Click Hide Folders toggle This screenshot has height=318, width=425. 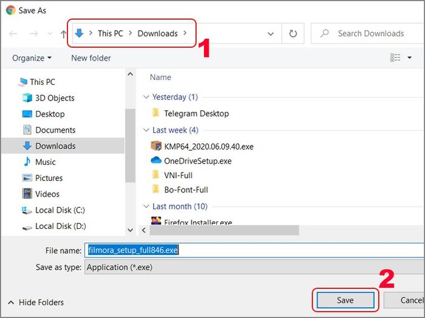(x=36, y=302)
